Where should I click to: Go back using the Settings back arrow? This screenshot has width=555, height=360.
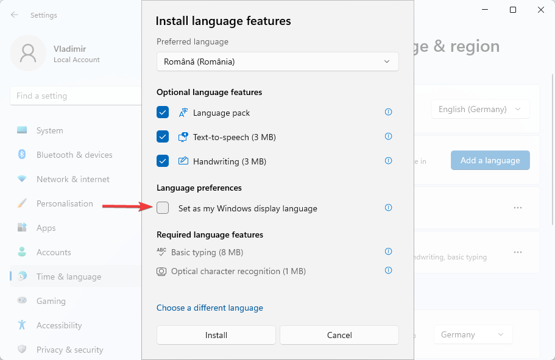pyautogui.click(x=15, y=15)
